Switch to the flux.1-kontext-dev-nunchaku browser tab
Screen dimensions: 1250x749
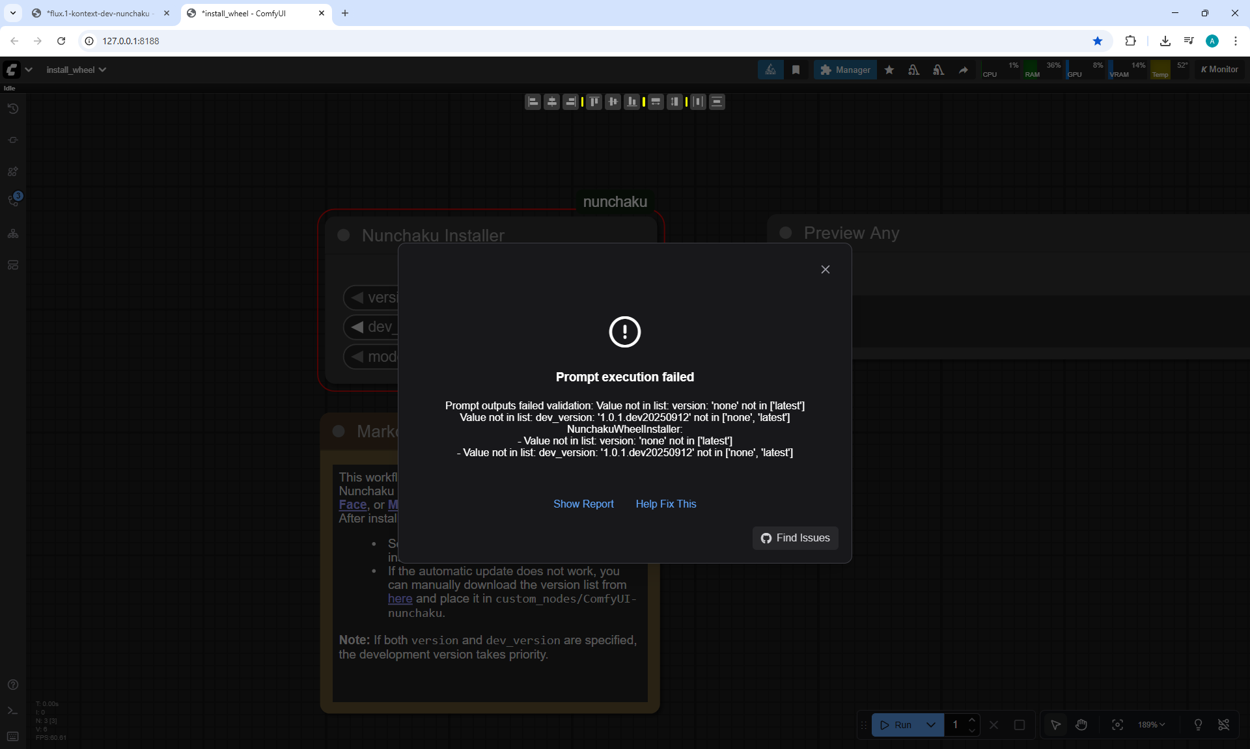(98, 13)
